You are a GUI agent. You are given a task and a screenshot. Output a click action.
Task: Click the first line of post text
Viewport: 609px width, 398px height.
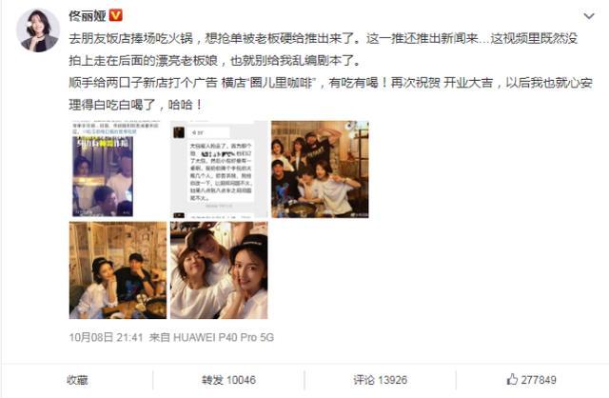[x=324, y=38]
